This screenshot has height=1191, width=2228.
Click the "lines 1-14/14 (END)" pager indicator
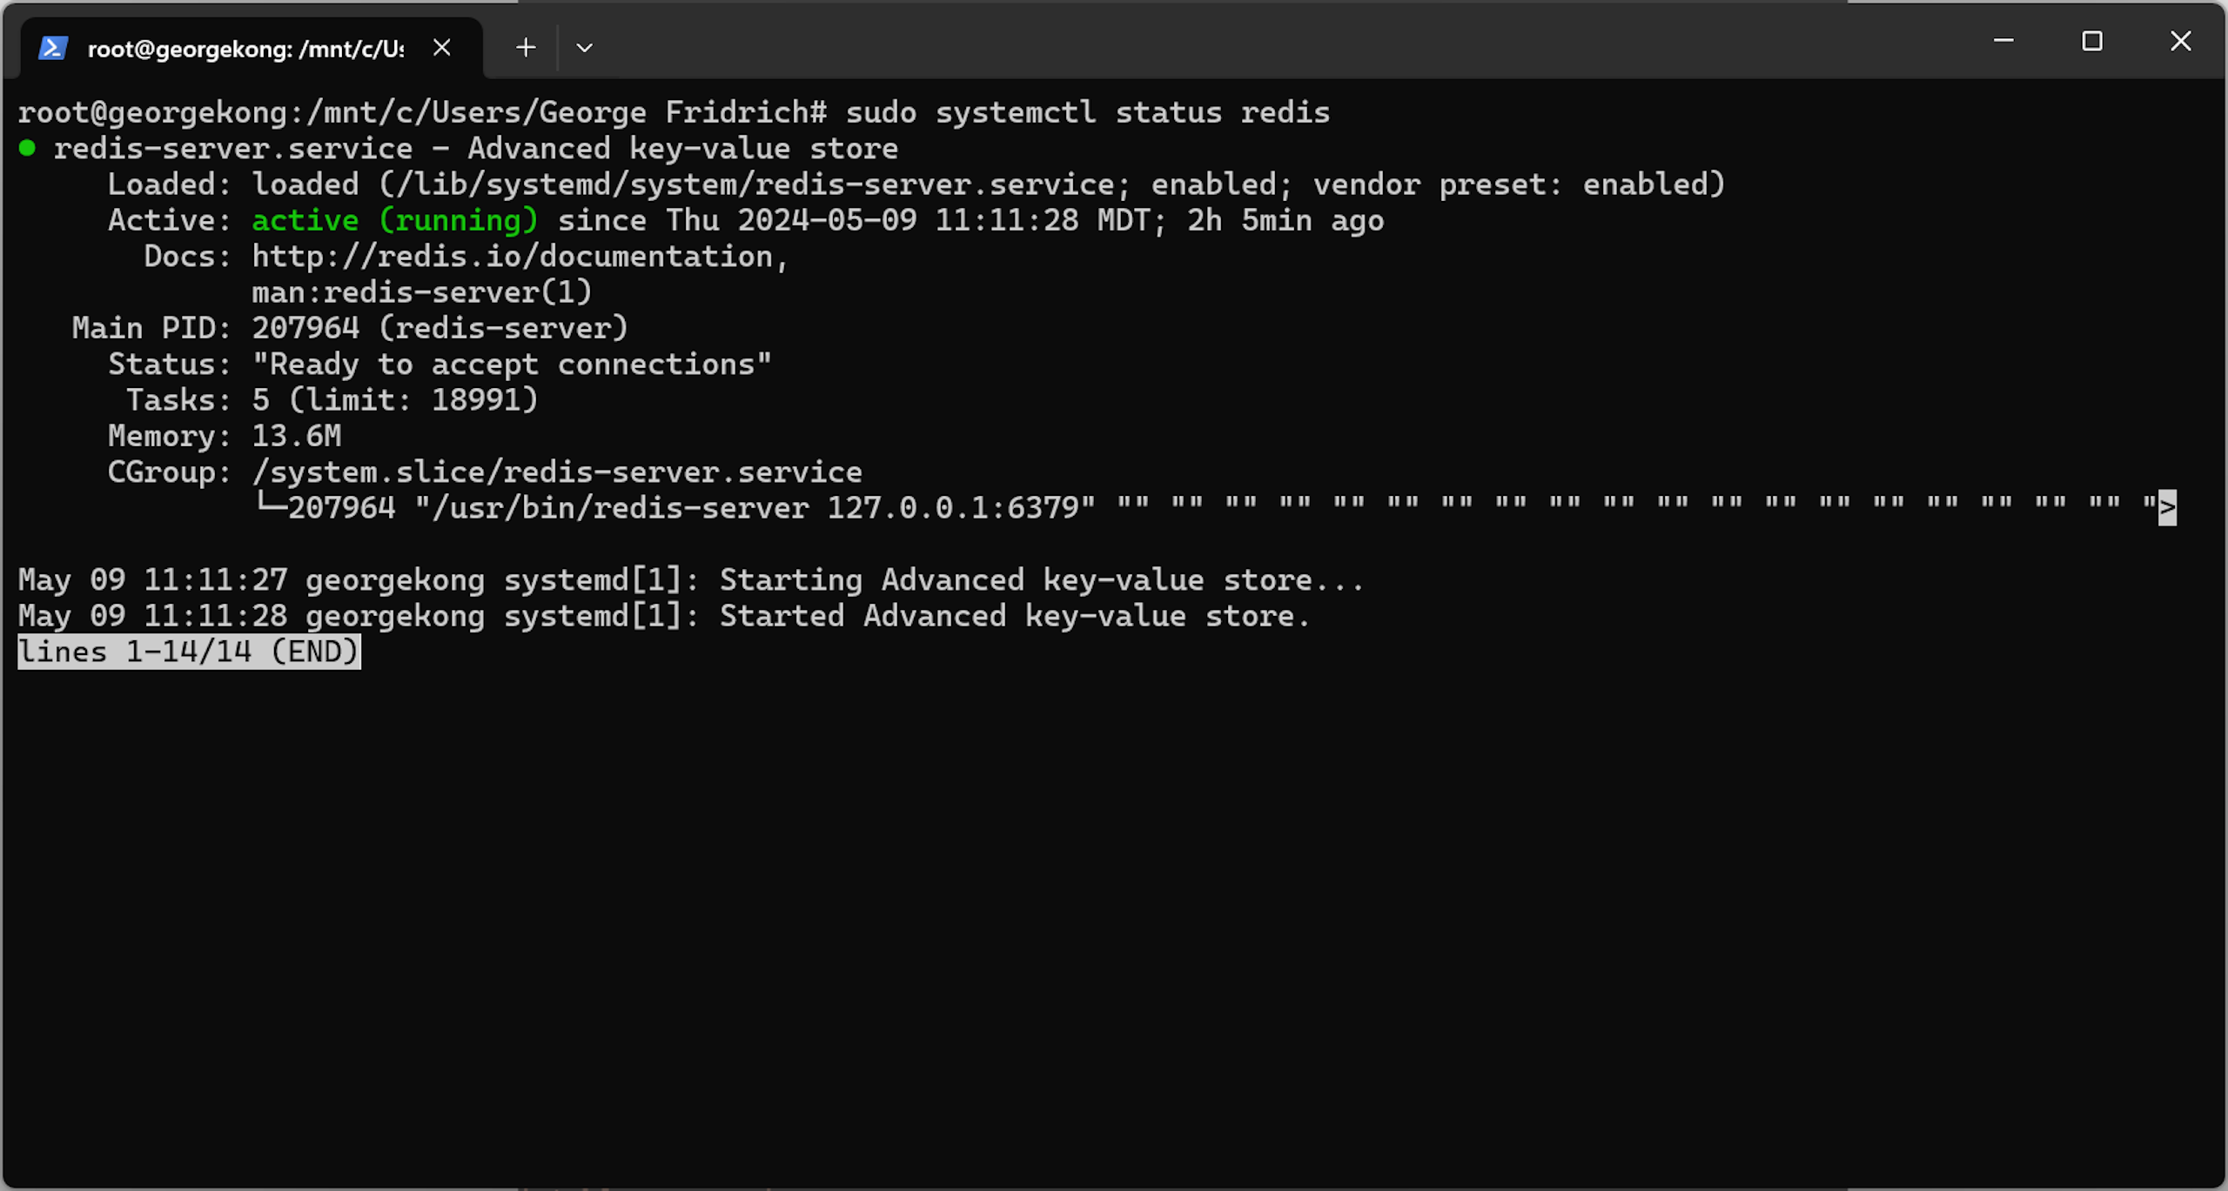(x=189, y=652)
